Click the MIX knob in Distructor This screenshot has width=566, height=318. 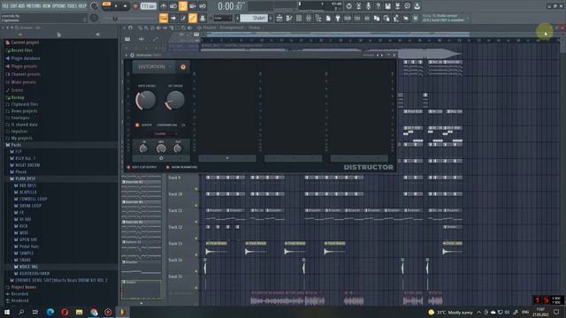[161, 148]
